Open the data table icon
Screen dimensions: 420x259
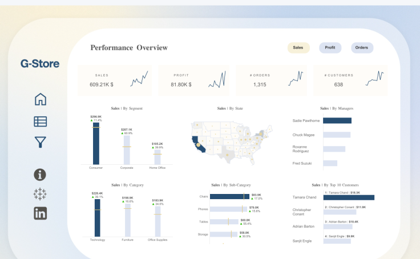(x=40, y=121)
